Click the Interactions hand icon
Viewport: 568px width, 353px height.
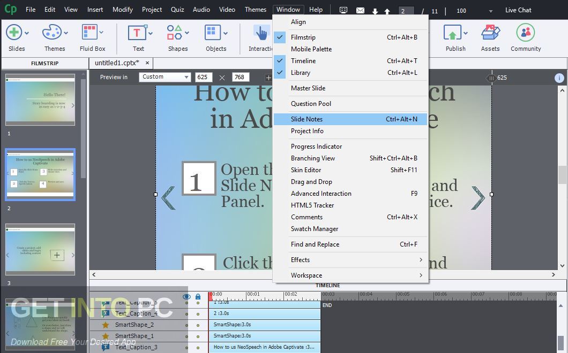(261, 33)
